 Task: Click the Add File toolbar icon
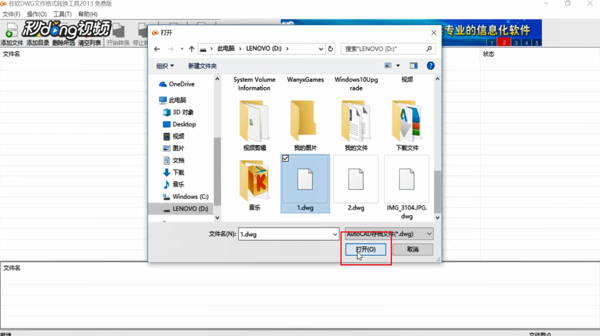click(11, 30)
